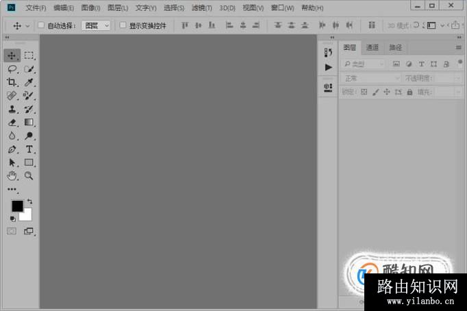Open the History panel icon
This screenshot has height=311, width=467.
328,53
